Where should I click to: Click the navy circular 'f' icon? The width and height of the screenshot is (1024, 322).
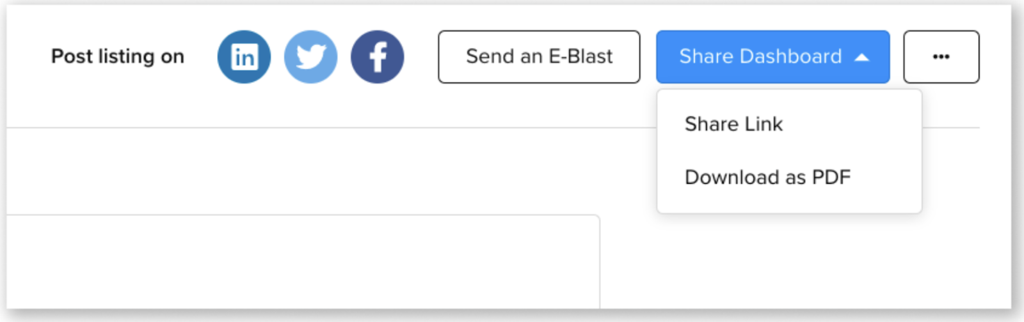pyautogui.click(x=378, y=57)
